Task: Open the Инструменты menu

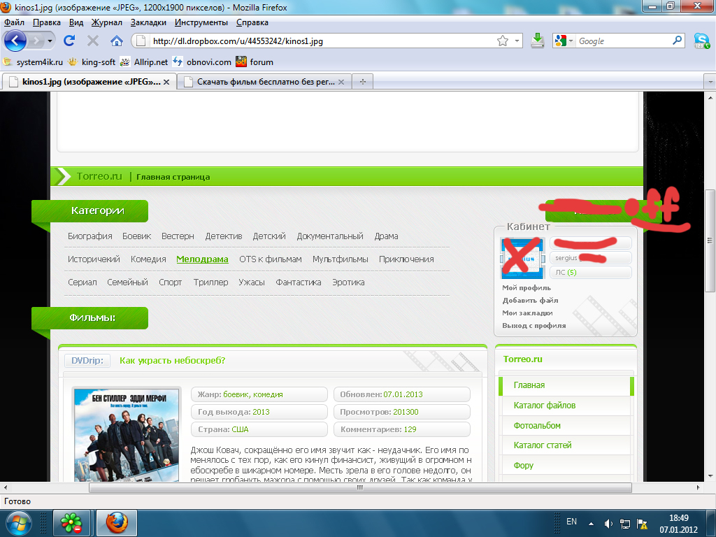Action: coord(201,22)
